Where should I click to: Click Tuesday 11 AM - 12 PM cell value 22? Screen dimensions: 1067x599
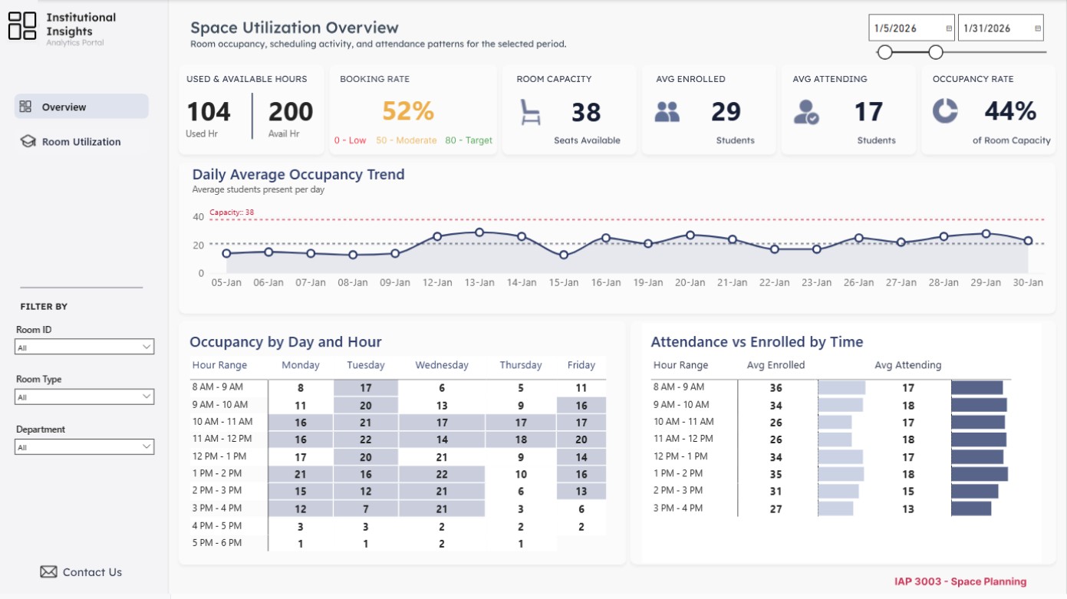pyautogui.click(x=366, y=439)
